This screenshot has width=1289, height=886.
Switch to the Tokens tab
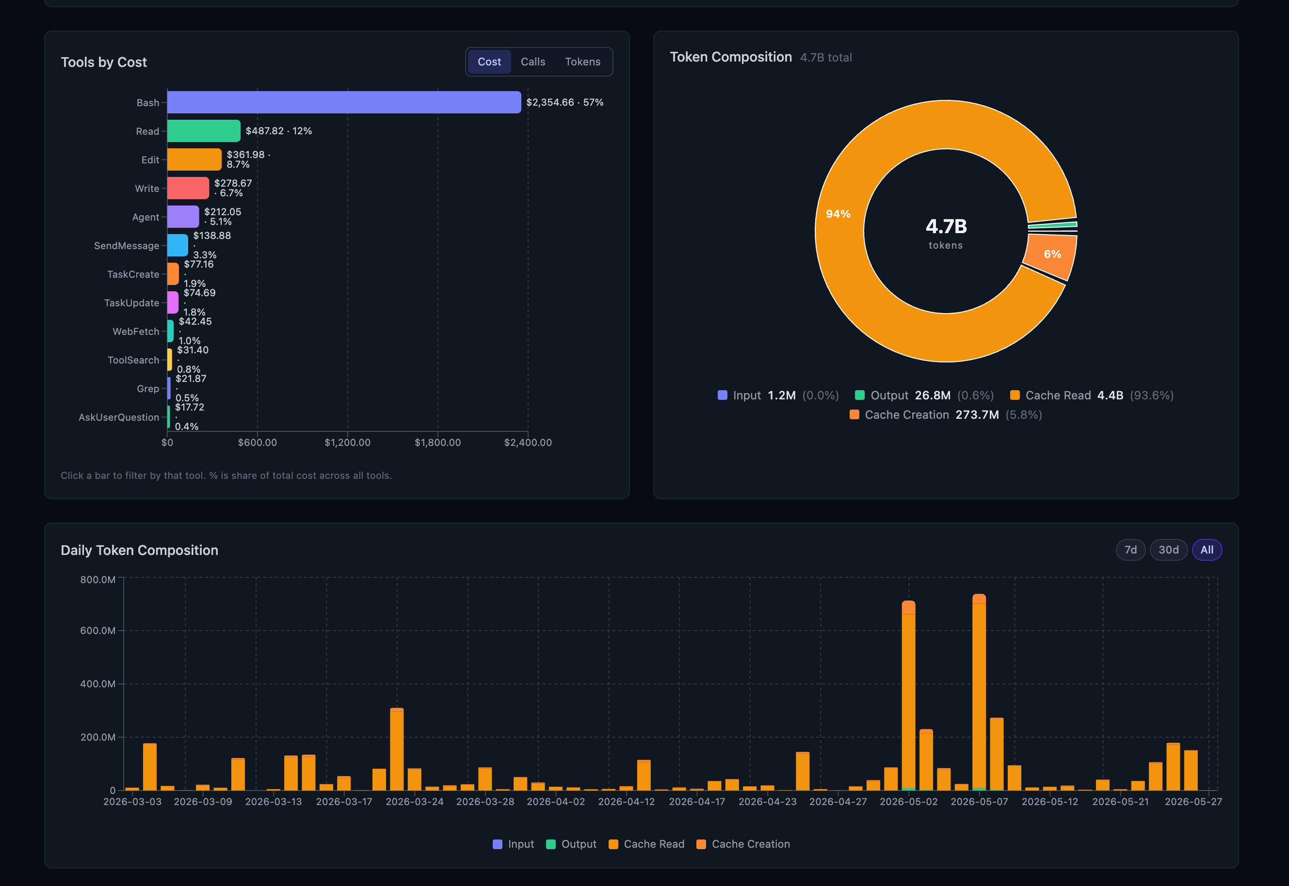(582, 62)
